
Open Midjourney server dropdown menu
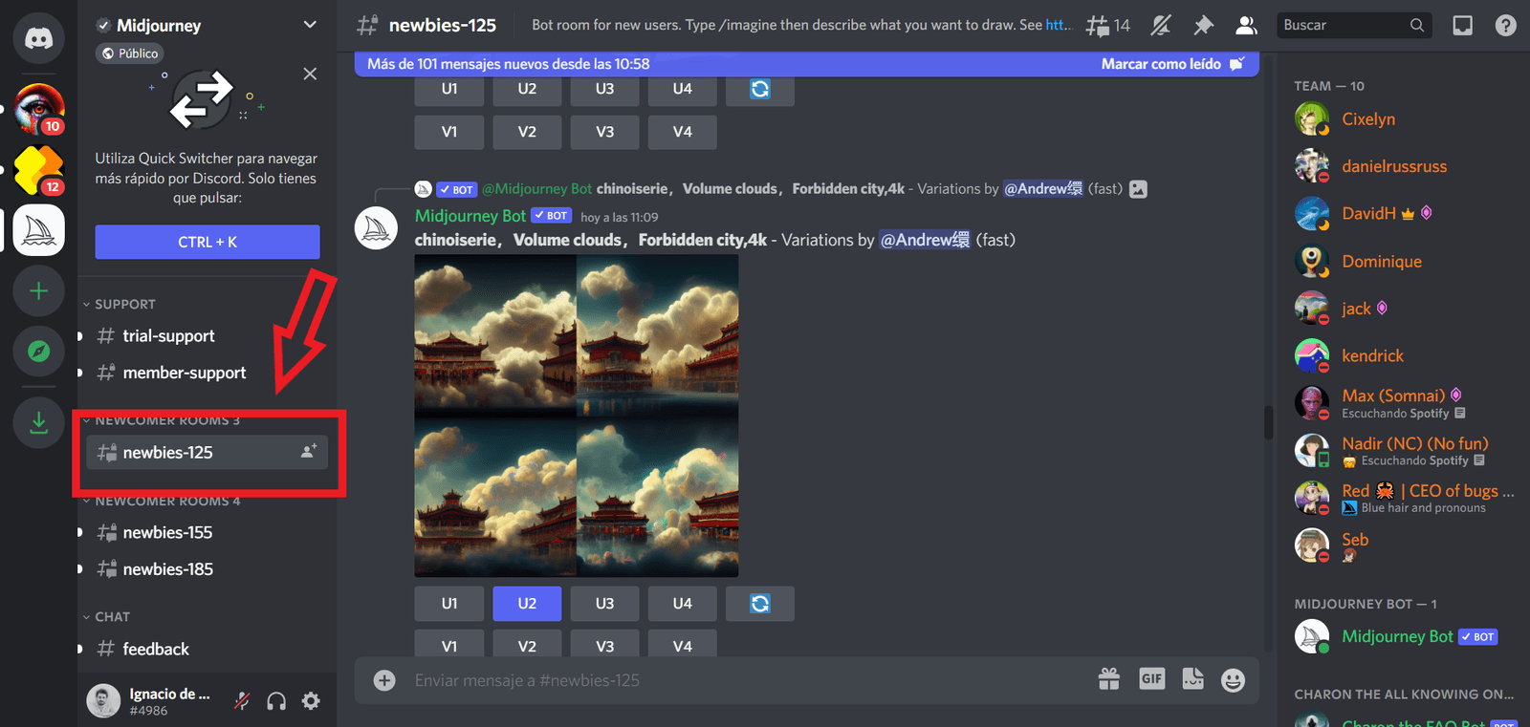click(310, 25)
